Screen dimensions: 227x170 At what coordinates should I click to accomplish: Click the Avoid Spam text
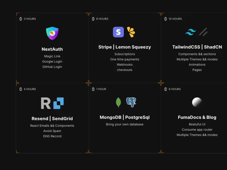tap(52, 131)
